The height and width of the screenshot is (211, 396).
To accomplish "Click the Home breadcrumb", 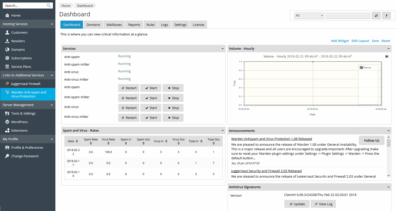I will [x=66, y=6].
